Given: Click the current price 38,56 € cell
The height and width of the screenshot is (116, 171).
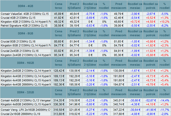Looking at the screenshot, I should [x=59, y=26].
